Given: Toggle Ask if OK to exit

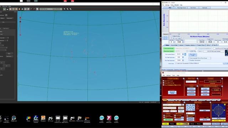Looking at the screenshot, I should click(164, 81).
